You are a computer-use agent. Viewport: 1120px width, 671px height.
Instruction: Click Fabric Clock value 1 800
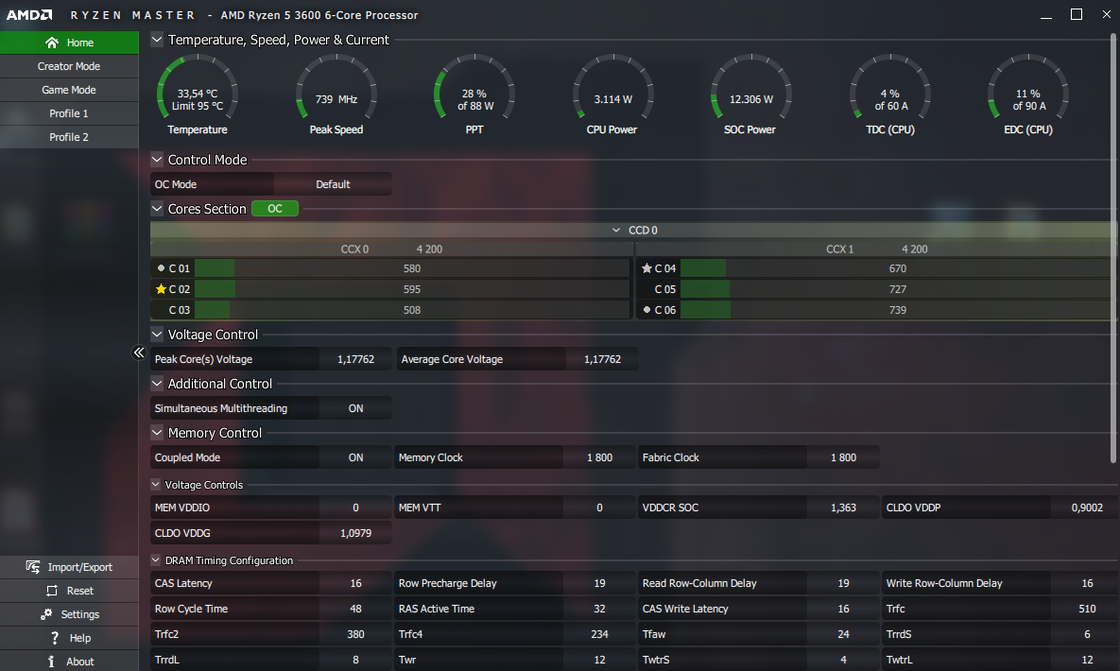(843, 458)
